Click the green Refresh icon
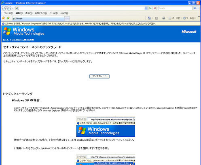 click(150, 8)
